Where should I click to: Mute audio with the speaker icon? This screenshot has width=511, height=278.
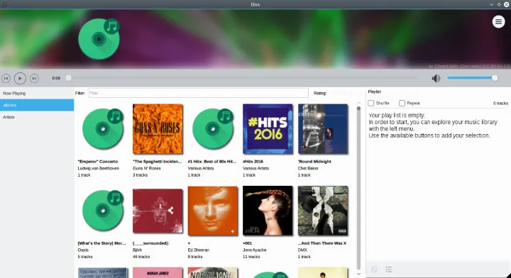pyautogui.click(x=436, y=78)
